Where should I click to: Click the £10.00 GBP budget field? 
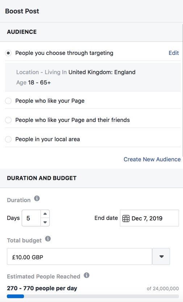click(79, 257)
